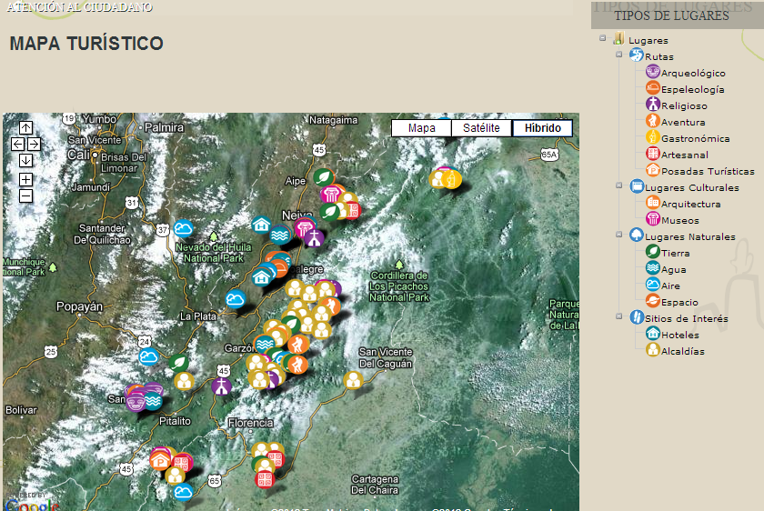The height and width of the screenshot is (511, 764).
Task: Pan the map up with arrow button
Action: tap(25, 128)
